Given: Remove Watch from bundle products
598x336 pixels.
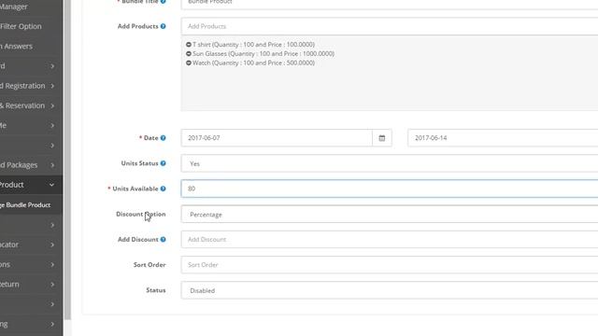Looking at the screenshot, I should [189, 63].
